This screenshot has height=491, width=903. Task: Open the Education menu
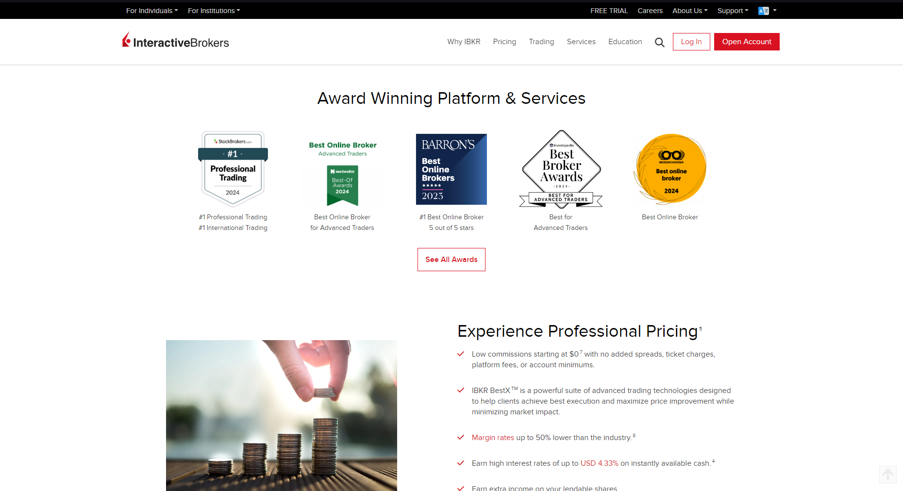625,42
